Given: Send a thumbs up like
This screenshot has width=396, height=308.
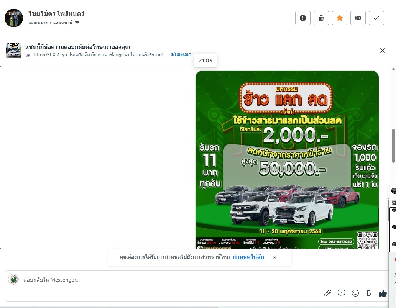Looking at the screenshot, I should [383, 293].
